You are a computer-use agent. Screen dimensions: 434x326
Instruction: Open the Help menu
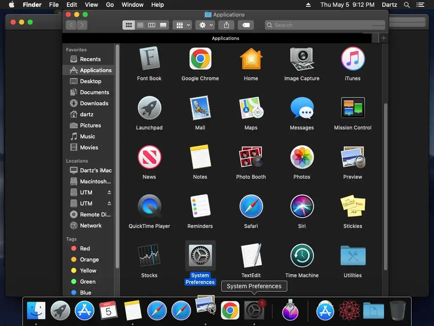point(158,5)
